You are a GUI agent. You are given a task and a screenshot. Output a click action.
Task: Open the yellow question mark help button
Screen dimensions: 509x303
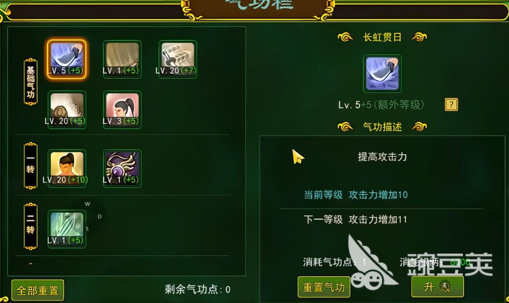(x=451, y=104)
